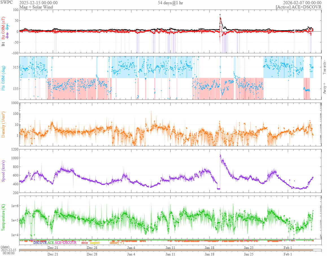327x256 pixels.
Task: Select the magenta ACE+DSCOVR legend entry
Action: click(x=66, y=243)
